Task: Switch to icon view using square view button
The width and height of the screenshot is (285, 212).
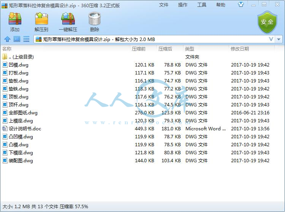Action: (x=17, y=39)
